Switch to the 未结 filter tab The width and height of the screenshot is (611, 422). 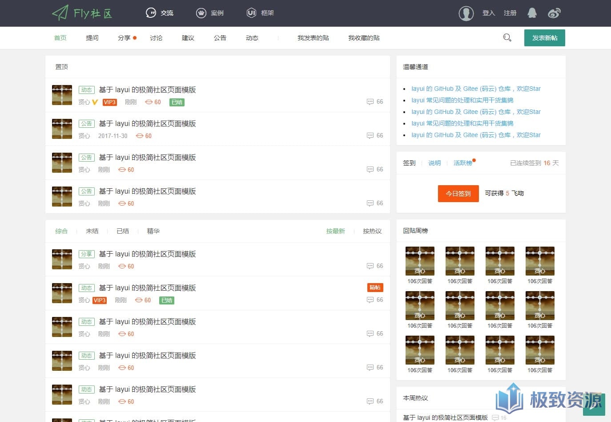coord(92,231)
